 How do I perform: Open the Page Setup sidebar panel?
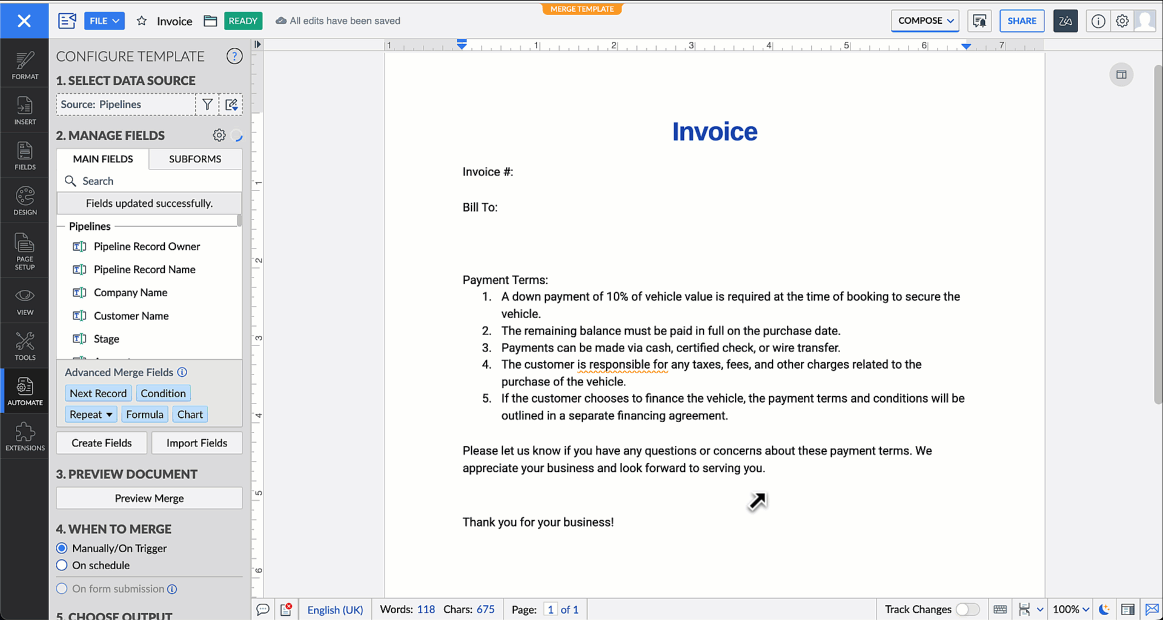(x=25, y=251)
